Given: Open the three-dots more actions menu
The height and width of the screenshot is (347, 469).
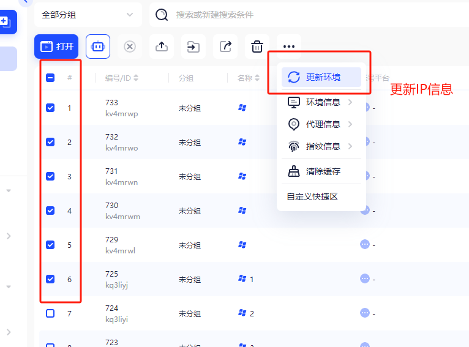Looking at the screenshot, I should [x=289, y=47].
